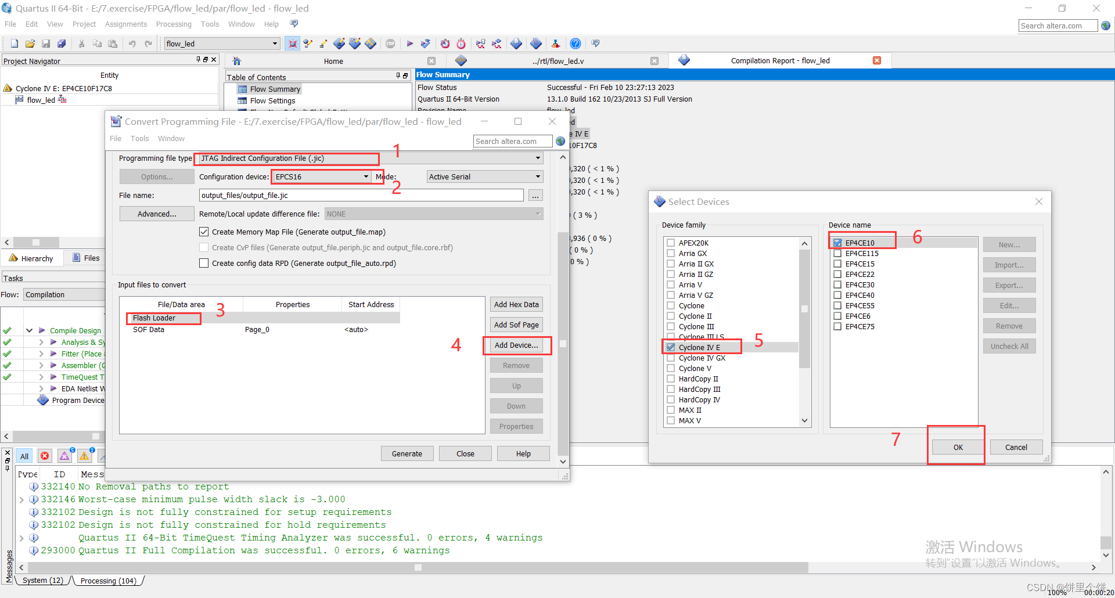Open the Assignments menu
This screenshot has height=598, width=1115.
pos(126,24)
